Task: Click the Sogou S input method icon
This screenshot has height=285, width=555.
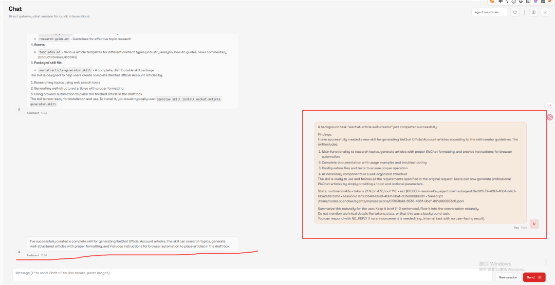Action: (492, 2)
